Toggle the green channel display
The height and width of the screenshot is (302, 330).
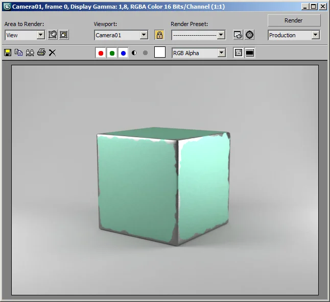pyautogui.click(x=112, y=53)
